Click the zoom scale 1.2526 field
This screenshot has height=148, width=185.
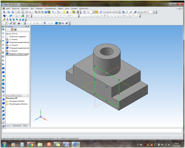[x=18, y=12]
